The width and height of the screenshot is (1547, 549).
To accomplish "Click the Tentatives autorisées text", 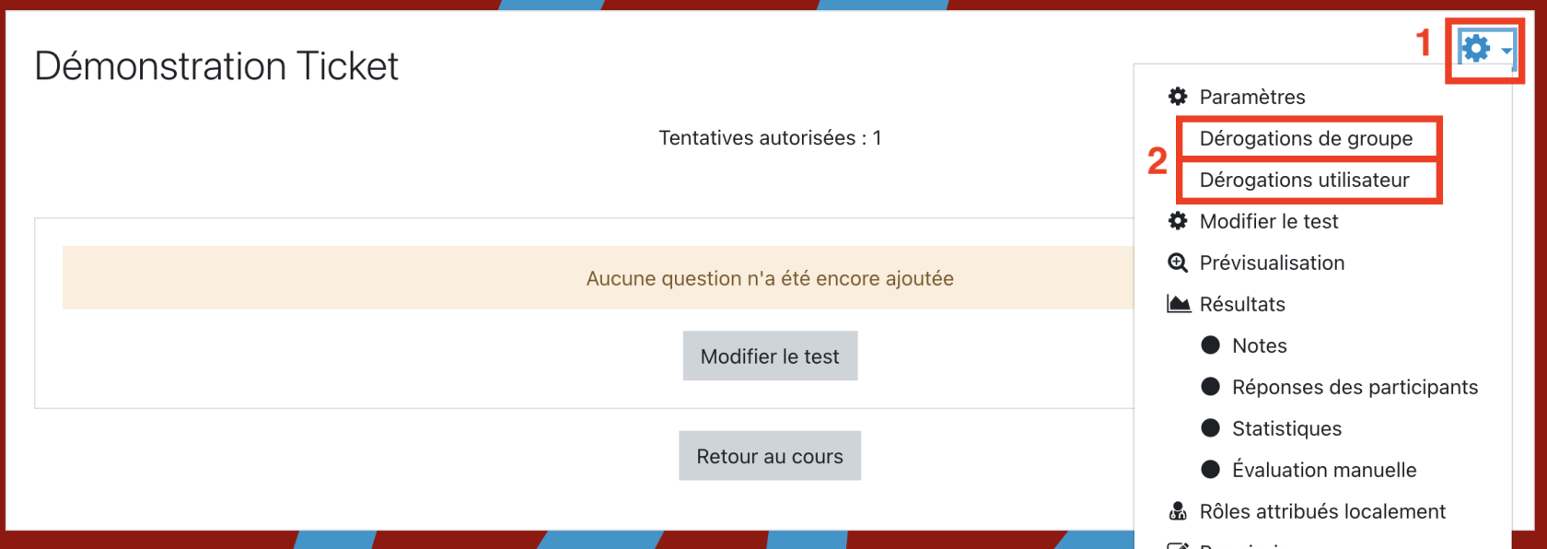I will point(770,138).
